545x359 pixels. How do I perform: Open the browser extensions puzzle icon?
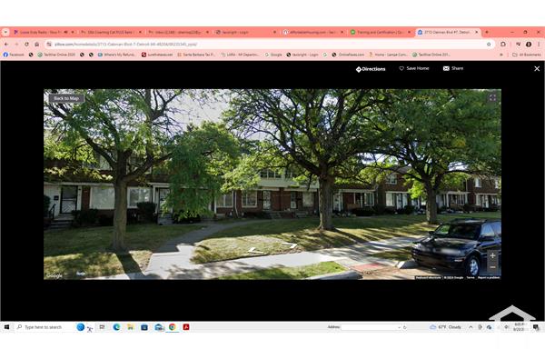(503, 45)
